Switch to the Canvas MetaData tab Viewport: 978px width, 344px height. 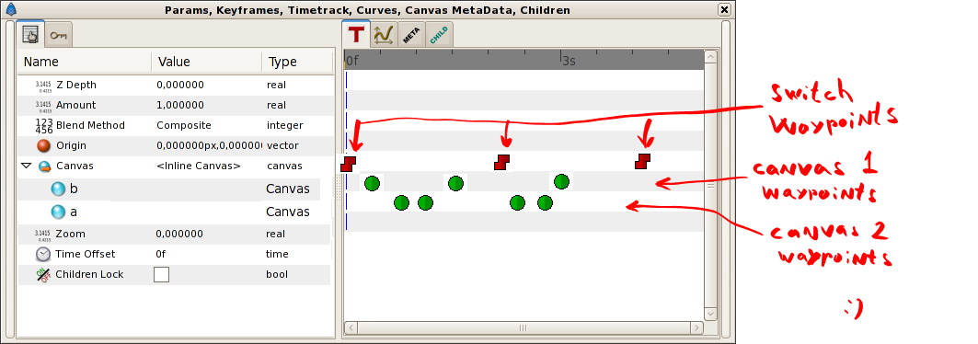click(409, 35)
